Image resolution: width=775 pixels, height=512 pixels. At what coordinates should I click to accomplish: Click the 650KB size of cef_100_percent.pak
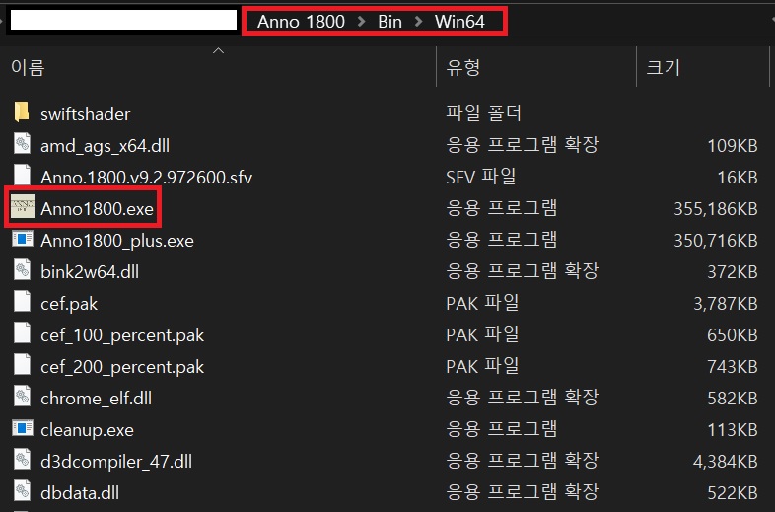tap(733, 335)
